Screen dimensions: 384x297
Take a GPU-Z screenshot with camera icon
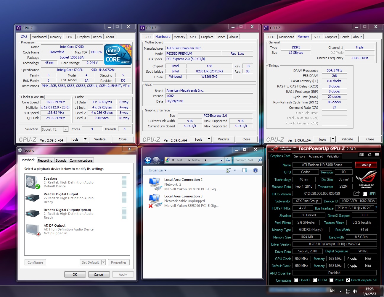(361, 155)
